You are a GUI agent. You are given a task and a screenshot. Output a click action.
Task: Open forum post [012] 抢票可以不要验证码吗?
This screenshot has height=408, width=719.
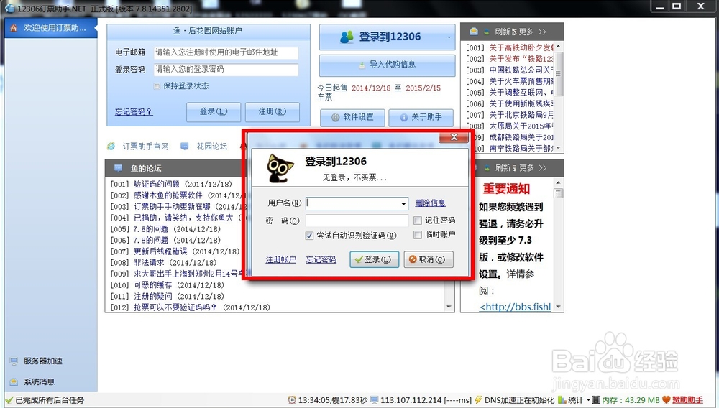tap(191, 307)
